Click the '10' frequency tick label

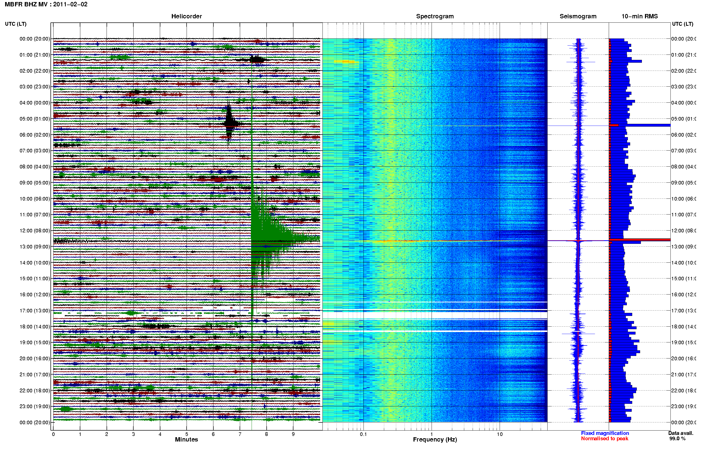pyautogui.click(x=499, y=434)
